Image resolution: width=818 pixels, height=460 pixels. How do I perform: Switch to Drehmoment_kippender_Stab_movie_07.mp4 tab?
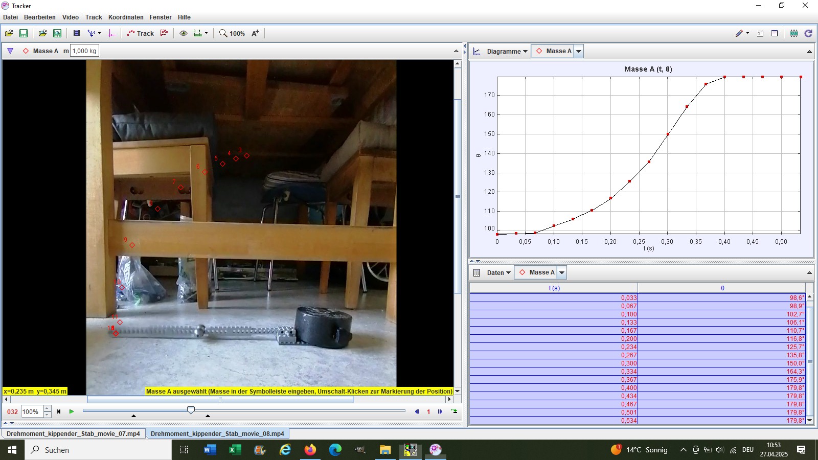pos(73,433)
